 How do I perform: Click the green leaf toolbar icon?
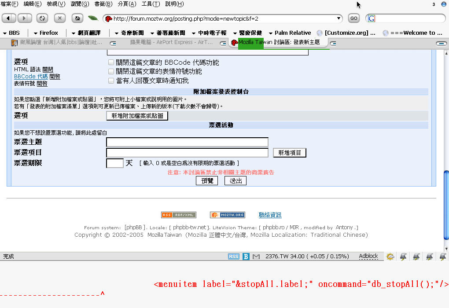[x=93, y=18]
